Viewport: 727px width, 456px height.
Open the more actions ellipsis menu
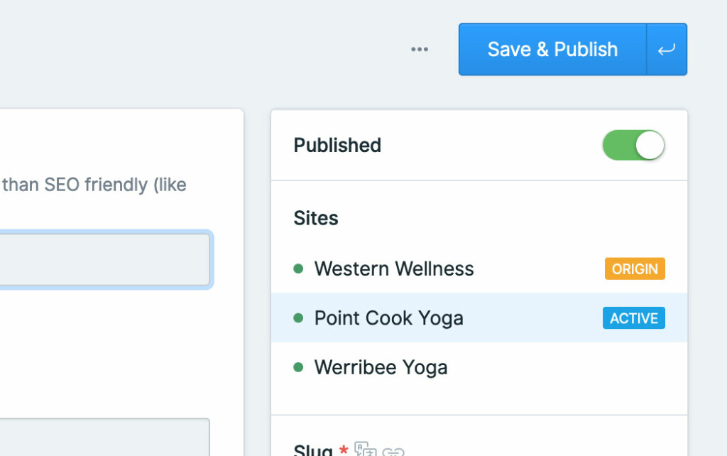tap(420, 49)
